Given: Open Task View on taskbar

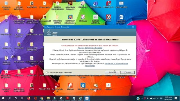Looking at the screenshot, I should pyautogui.click(x=22, y=98).
